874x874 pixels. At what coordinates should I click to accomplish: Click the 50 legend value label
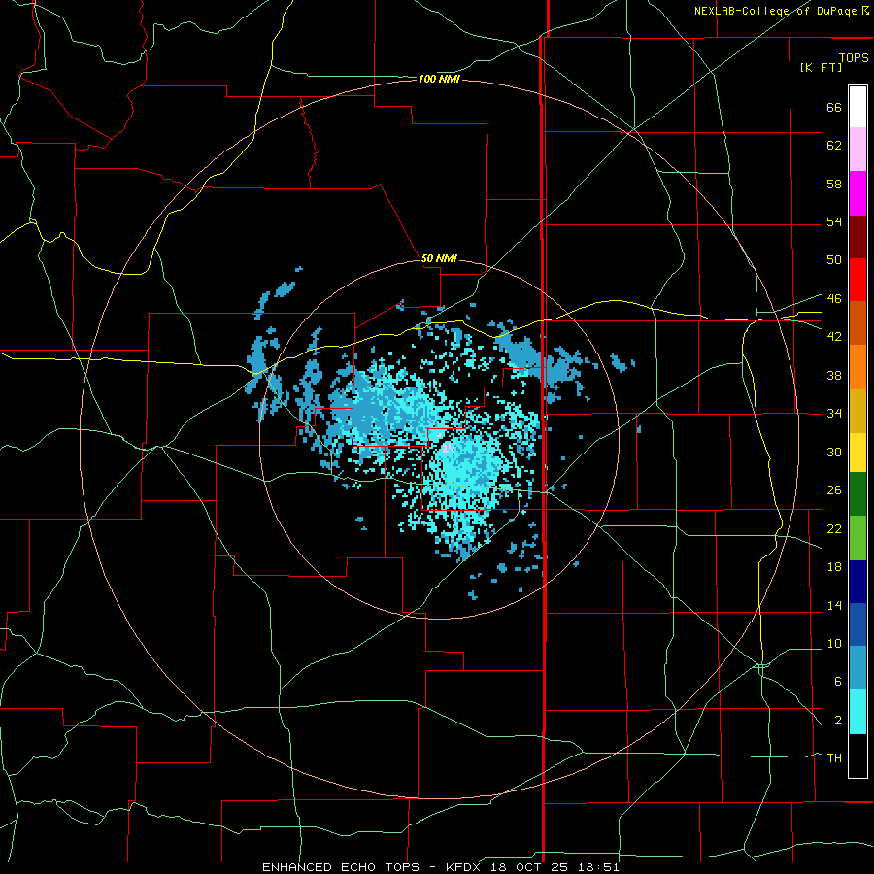[x=834, y=259]
